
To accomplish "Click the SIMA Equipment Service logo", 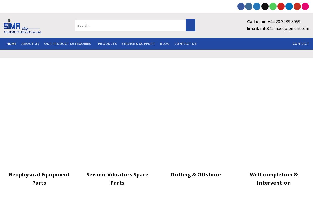I will point(22,26).
